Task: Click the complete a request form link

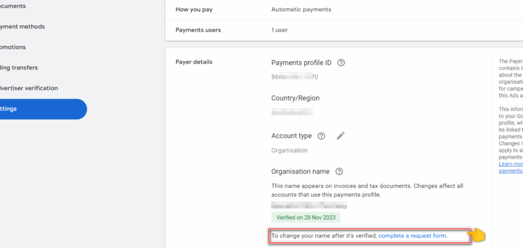Action: pyautogui.click(x=413, y=236)
